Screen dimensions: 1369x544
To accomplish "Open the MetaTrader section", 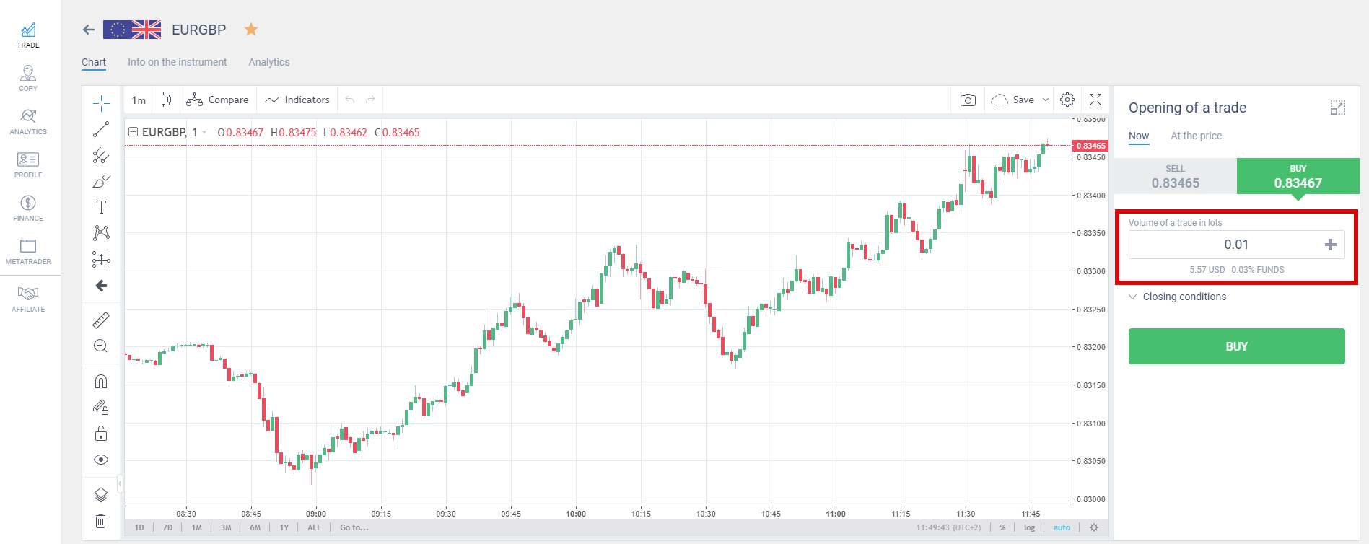I will tap(28, 252).
